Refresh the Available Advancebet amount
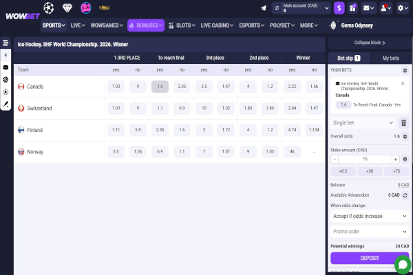 pos(405,195)
